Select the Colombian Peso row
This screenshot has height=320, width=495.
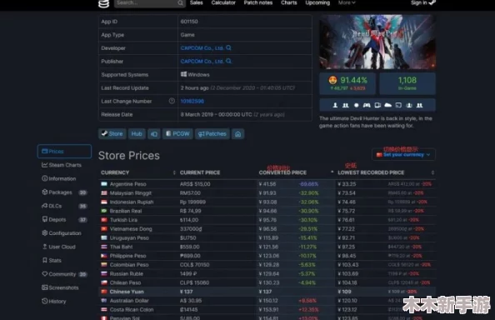267,264
